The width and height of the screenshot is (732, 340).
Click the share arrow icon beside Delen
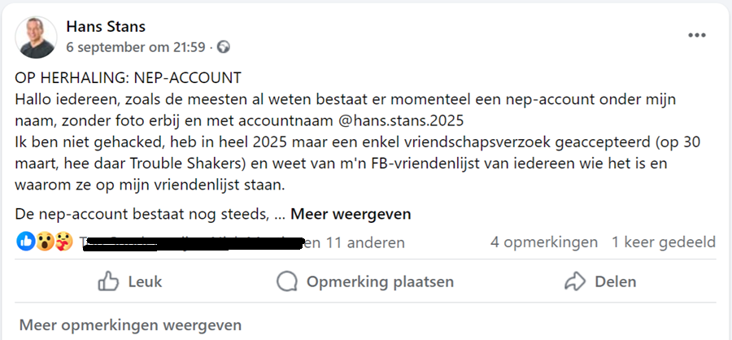575,281
